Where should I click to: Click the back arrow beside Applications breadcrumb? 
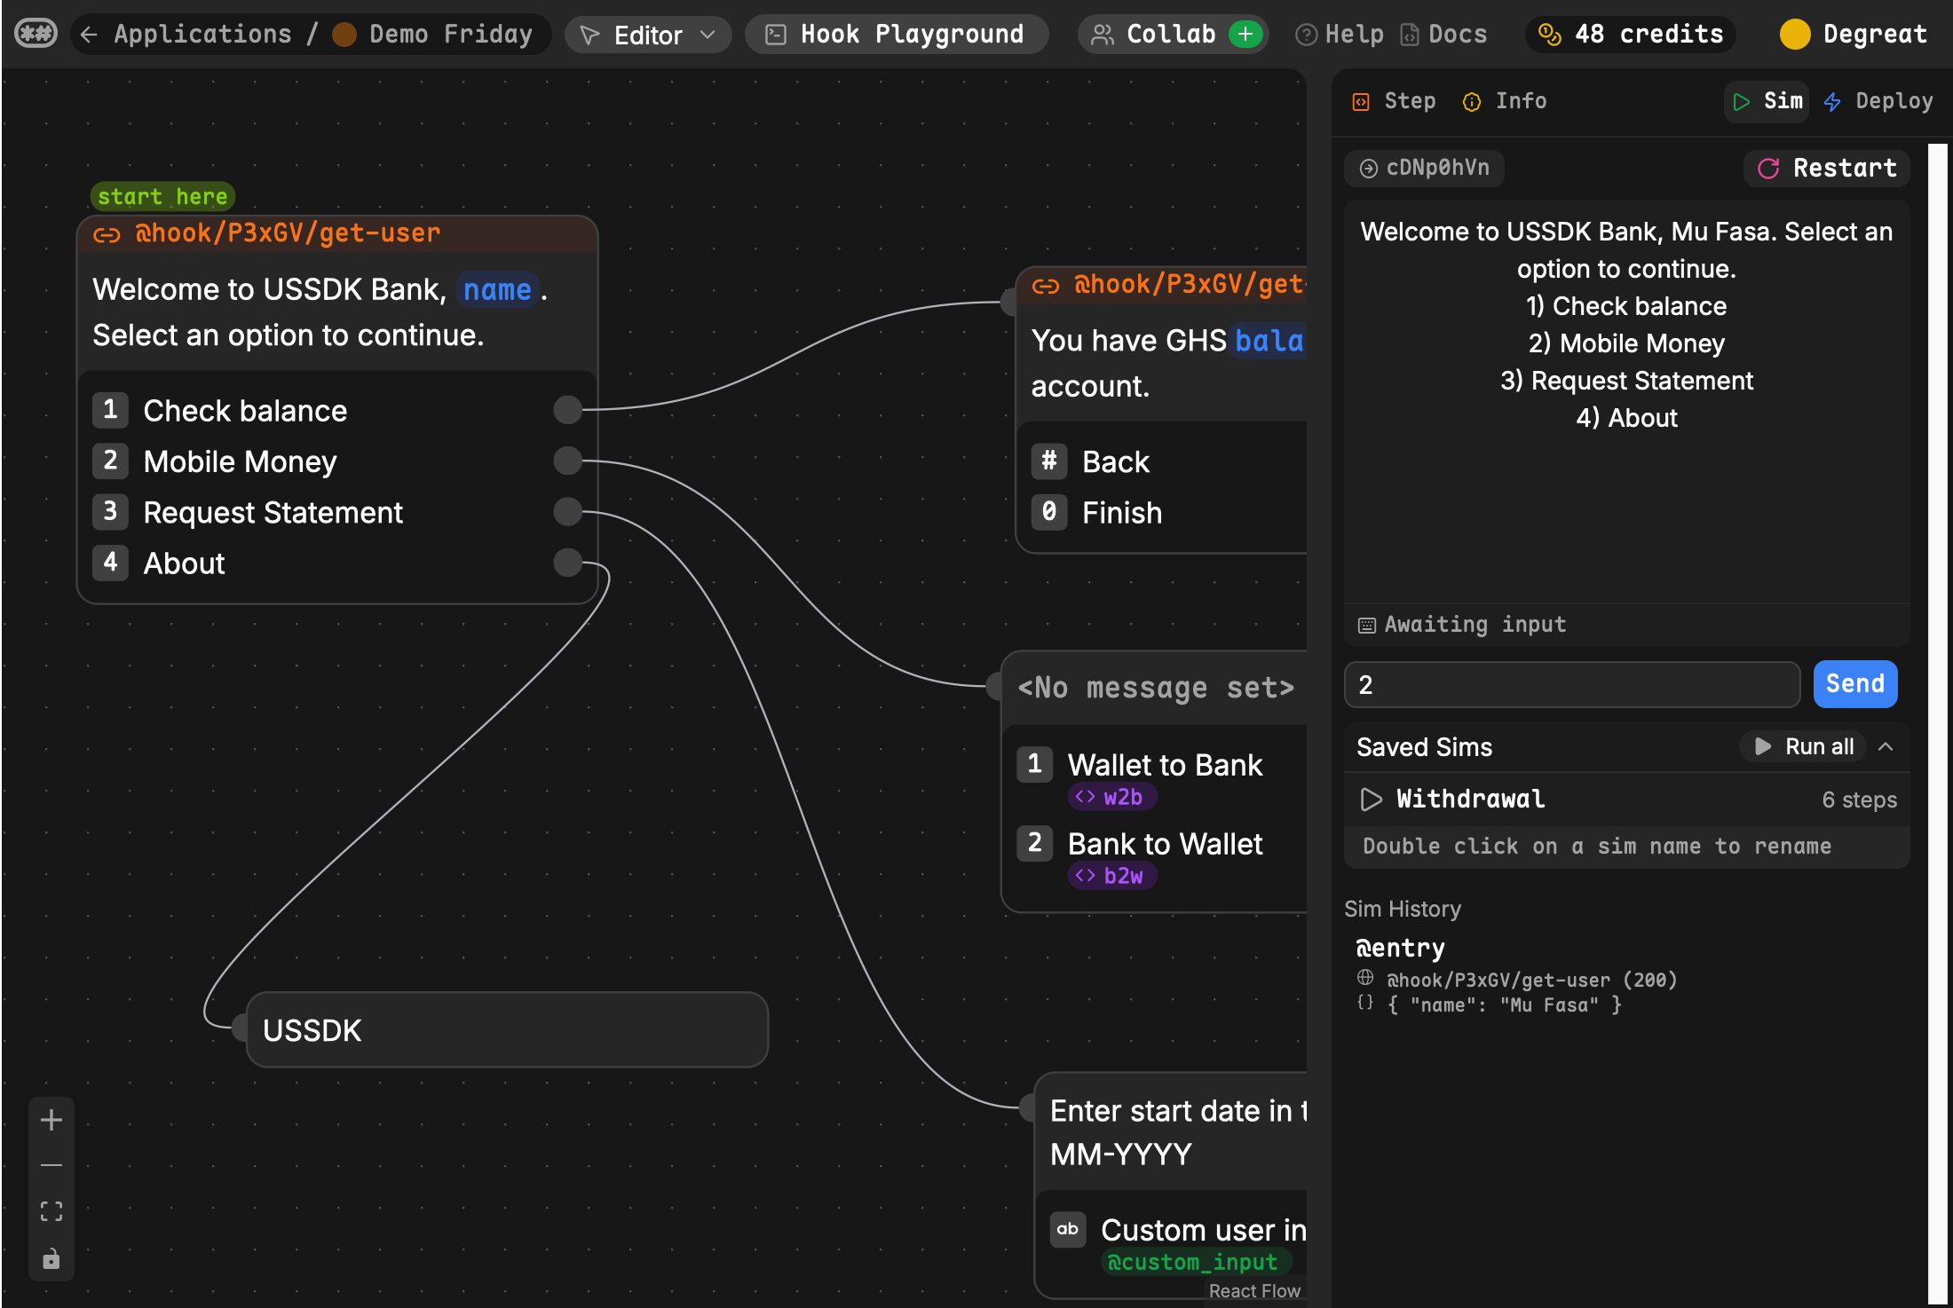click(x=88, y=34)
